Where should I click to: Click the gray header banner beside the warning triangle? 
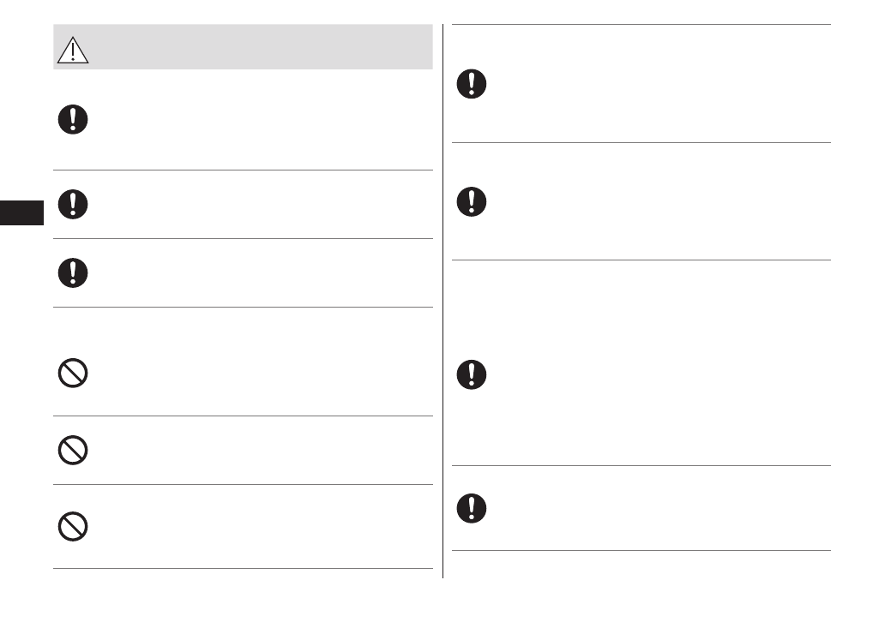coord(257,47)
